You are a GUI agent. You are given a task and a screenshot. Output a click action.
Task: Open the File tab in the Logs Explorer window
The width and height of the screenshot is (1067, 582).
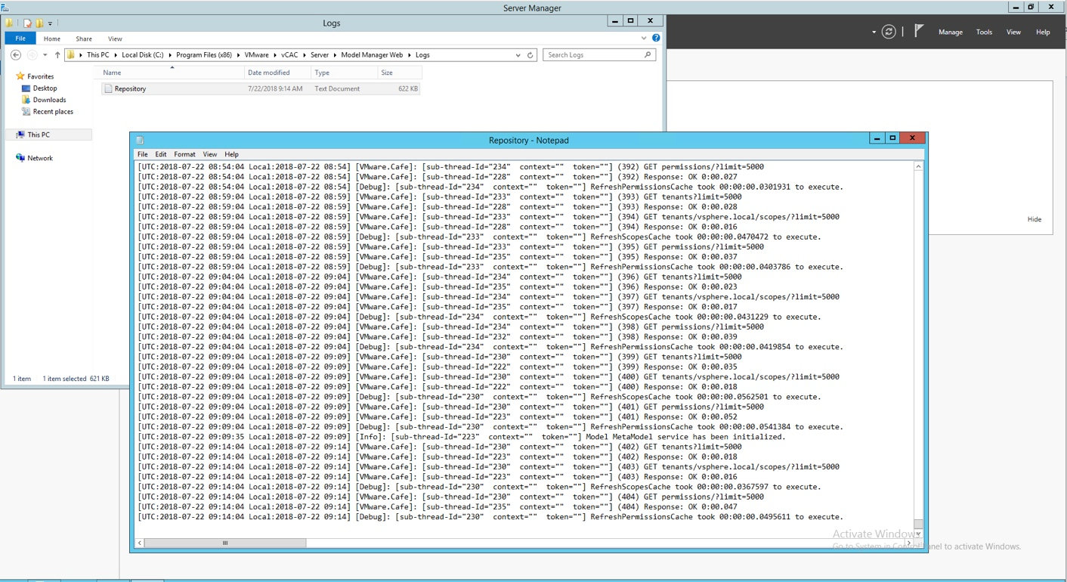[20, 39]
